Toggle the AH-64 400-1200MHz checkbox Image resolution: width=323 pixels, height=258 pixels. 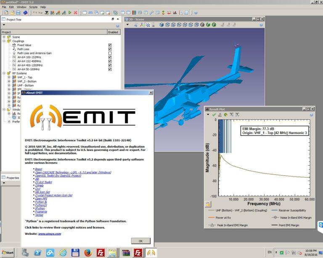110,65
